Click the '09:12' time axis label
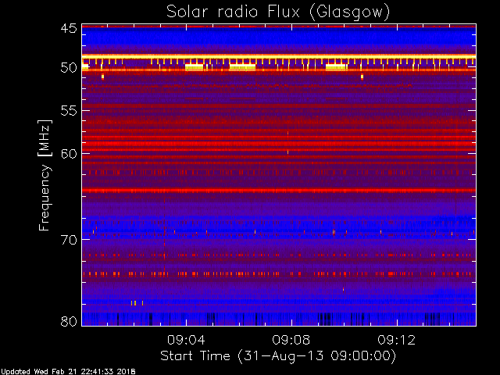500x375 pixels. click(397, 340)
